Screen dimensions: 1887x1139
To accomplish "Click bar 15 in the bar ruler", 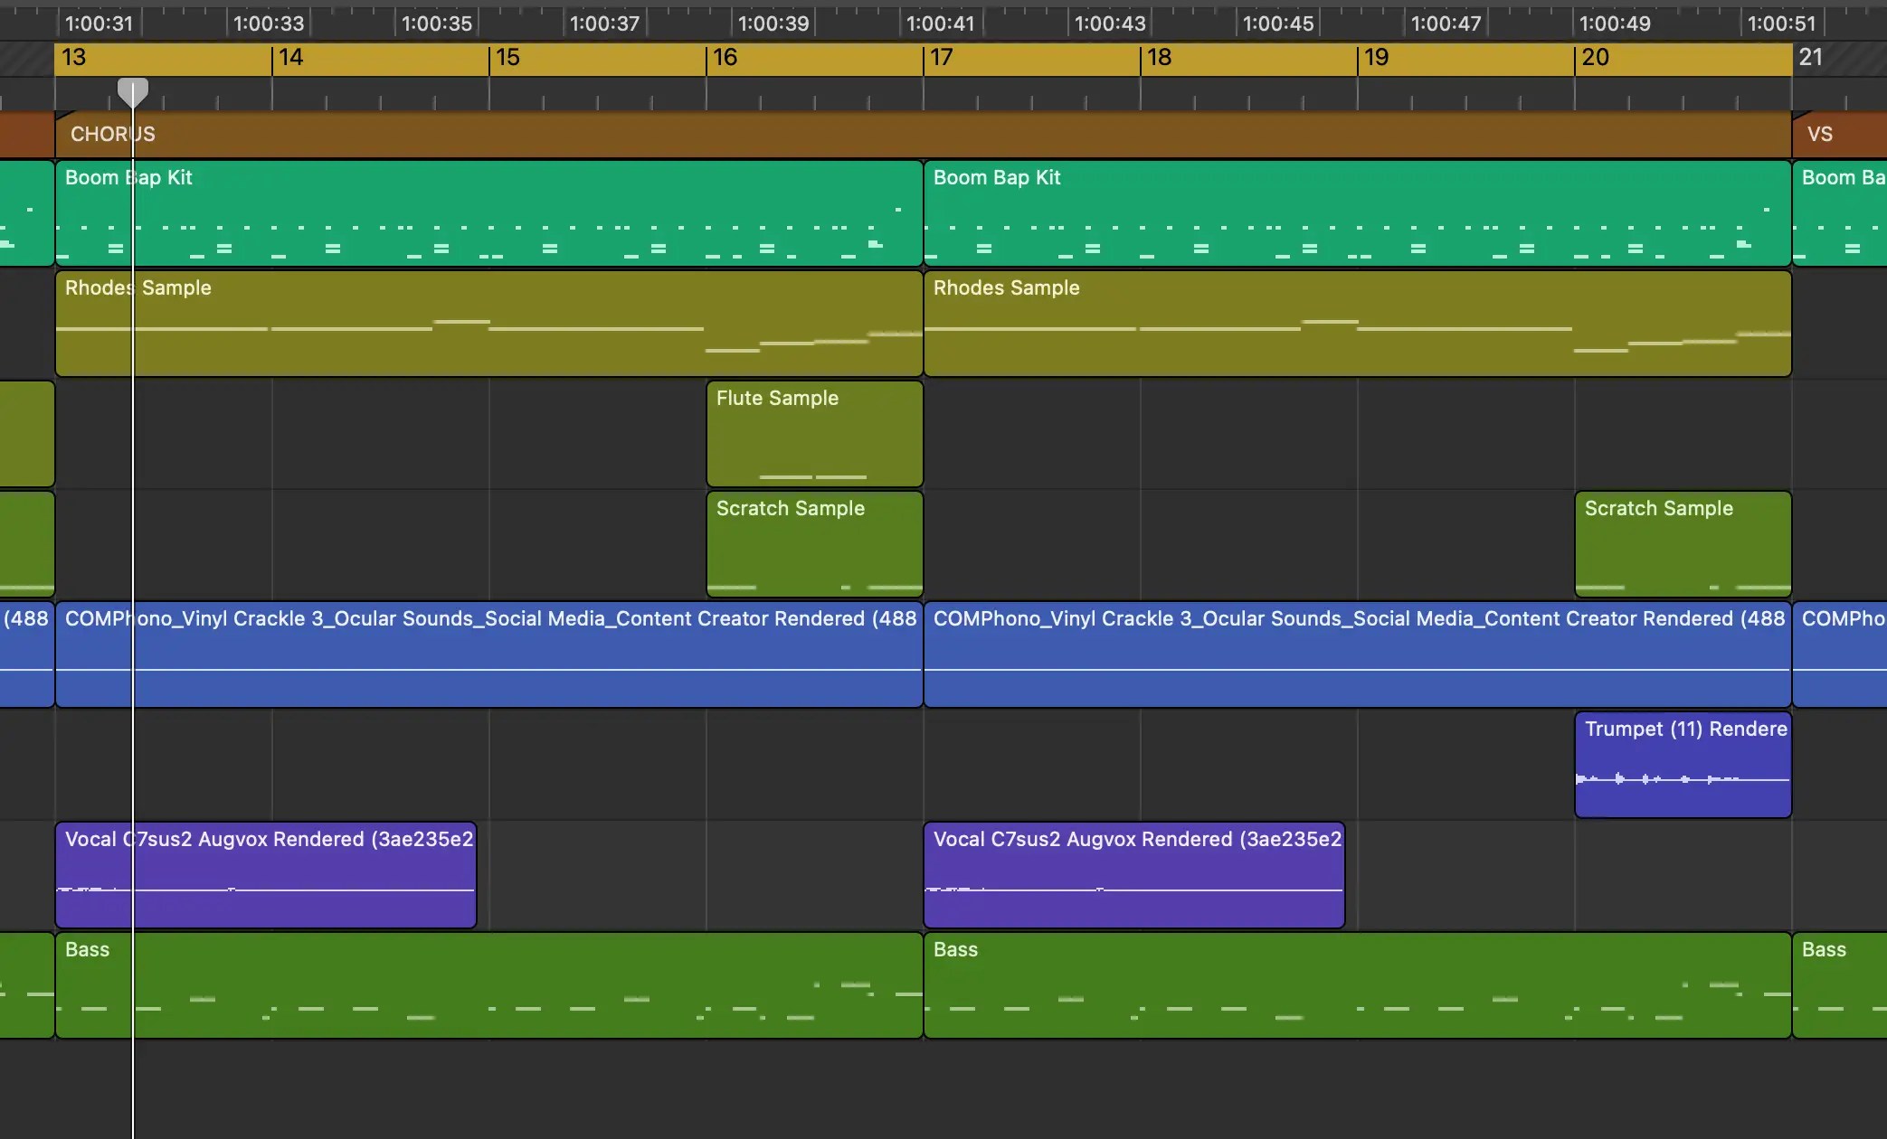I will 507,58.
